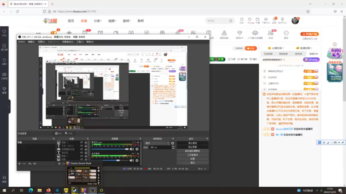Open the 场景集合(S) menu in OBS
The image size is (346, 194).
pyautogui.click(x=68, y=42)
